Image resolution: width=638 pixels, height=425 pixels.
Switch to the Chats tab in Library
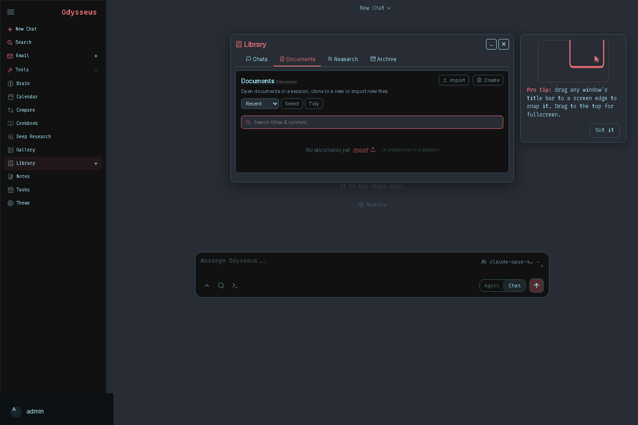257,59
